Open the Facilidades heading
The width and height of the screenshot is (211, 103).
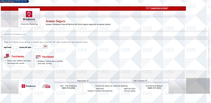(x=18, y=56)
